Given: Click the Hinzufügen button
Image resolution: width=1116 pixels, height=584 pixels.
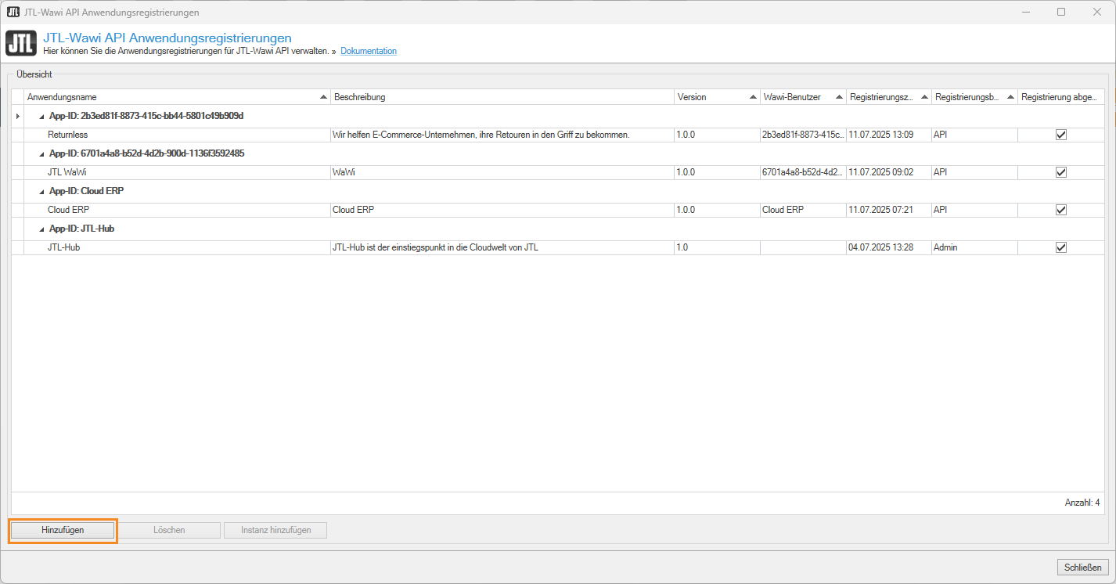Looking at the screenshot, I should pyautogui.click(x=63, y=530).
